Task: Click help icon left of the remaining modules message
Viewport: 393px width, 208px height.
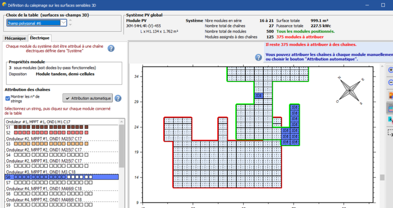Action: pos(258,57)
